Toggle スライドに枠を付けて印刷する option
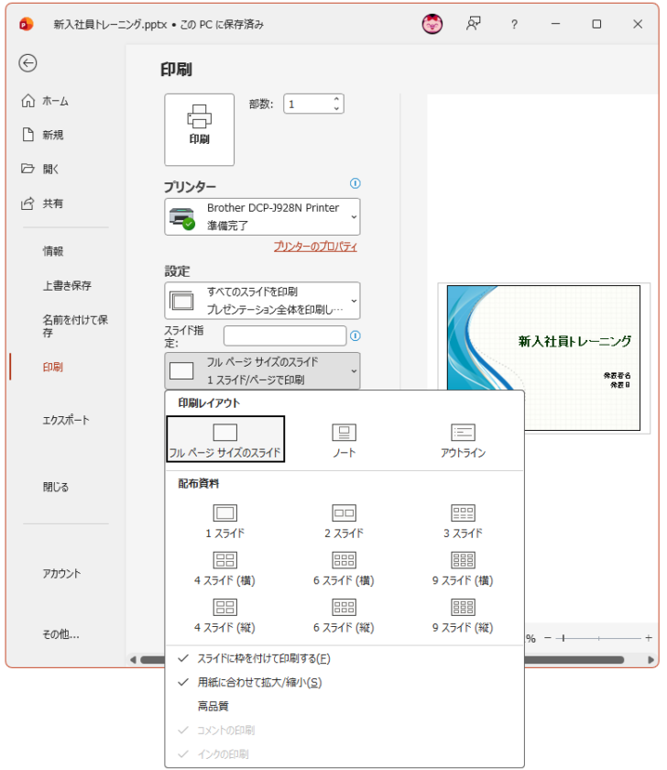 click(x=263, y=658)
